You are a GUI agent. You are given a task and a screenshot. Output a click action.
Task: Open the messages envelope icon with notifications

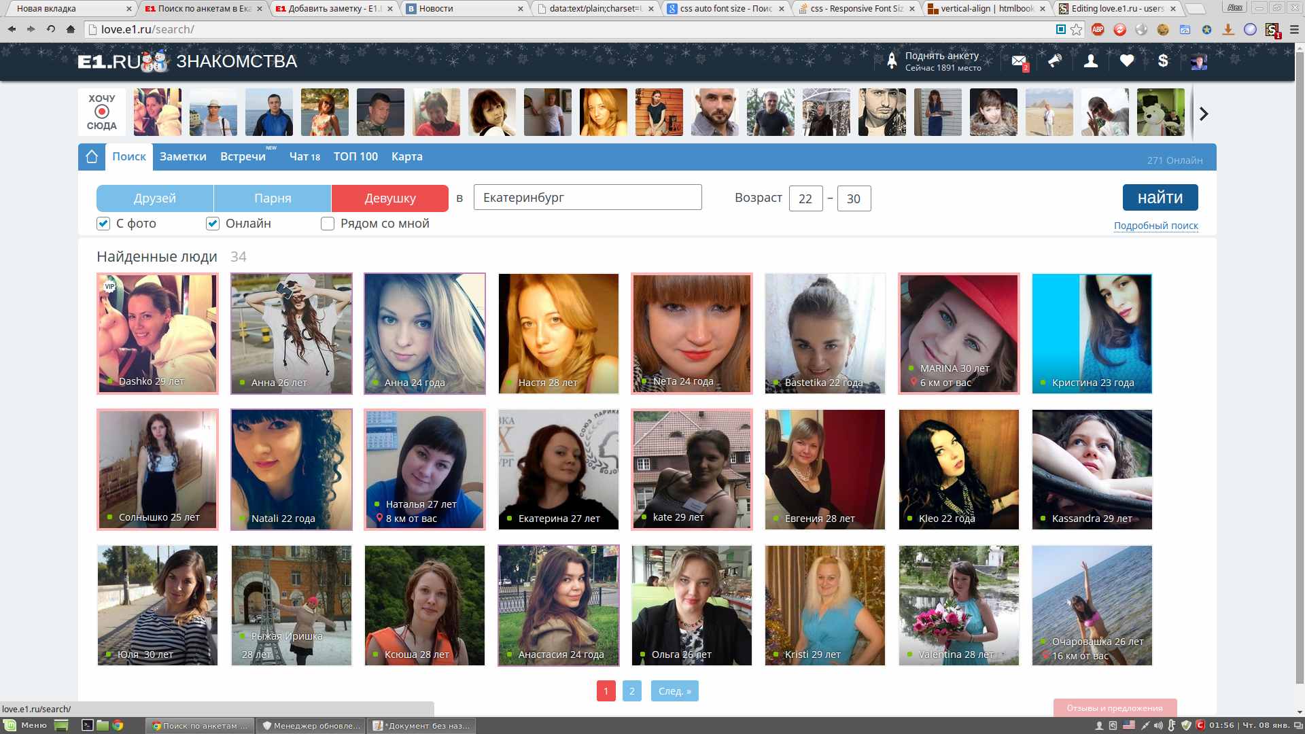(x=1018, y=61)
